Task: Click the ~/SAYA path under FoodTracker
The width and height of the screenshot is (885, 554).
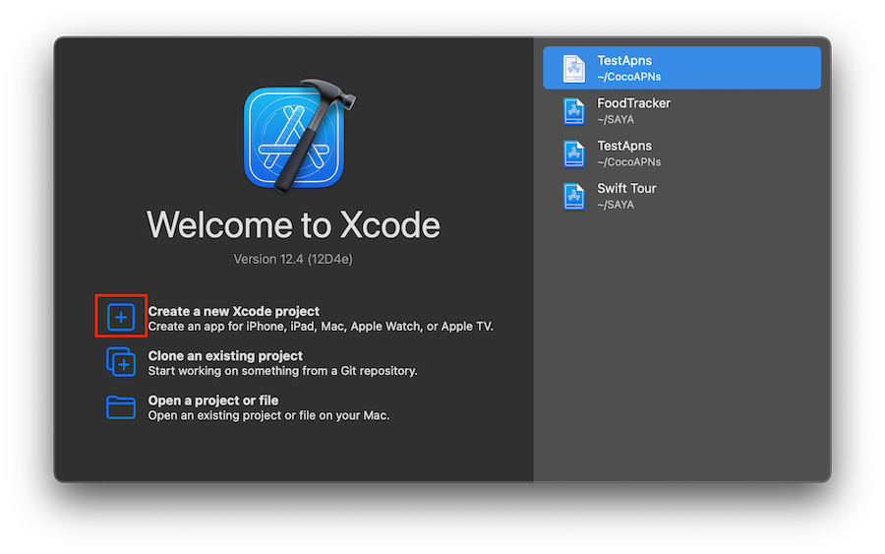Action: (616, 120)
